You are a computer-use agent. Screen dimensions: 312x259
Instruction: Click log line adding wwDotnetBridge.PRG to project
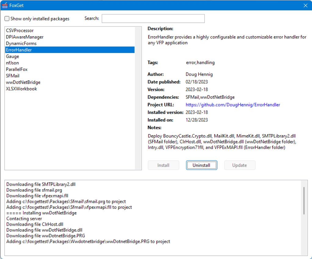(88, 242)
